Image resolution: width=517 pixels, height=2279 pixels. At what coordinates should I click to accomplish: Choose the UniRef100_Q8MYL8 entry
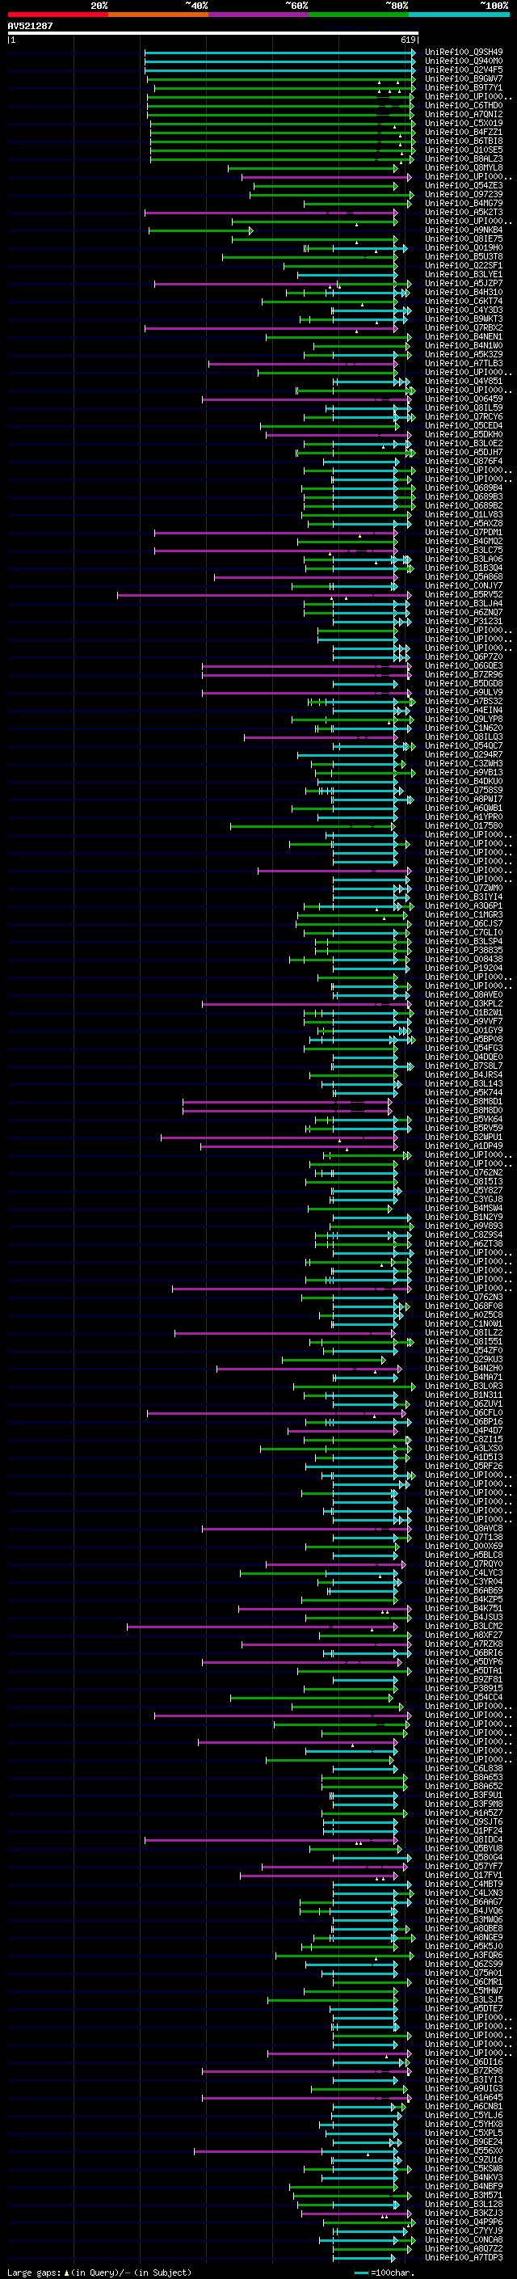tap(464, 168)
